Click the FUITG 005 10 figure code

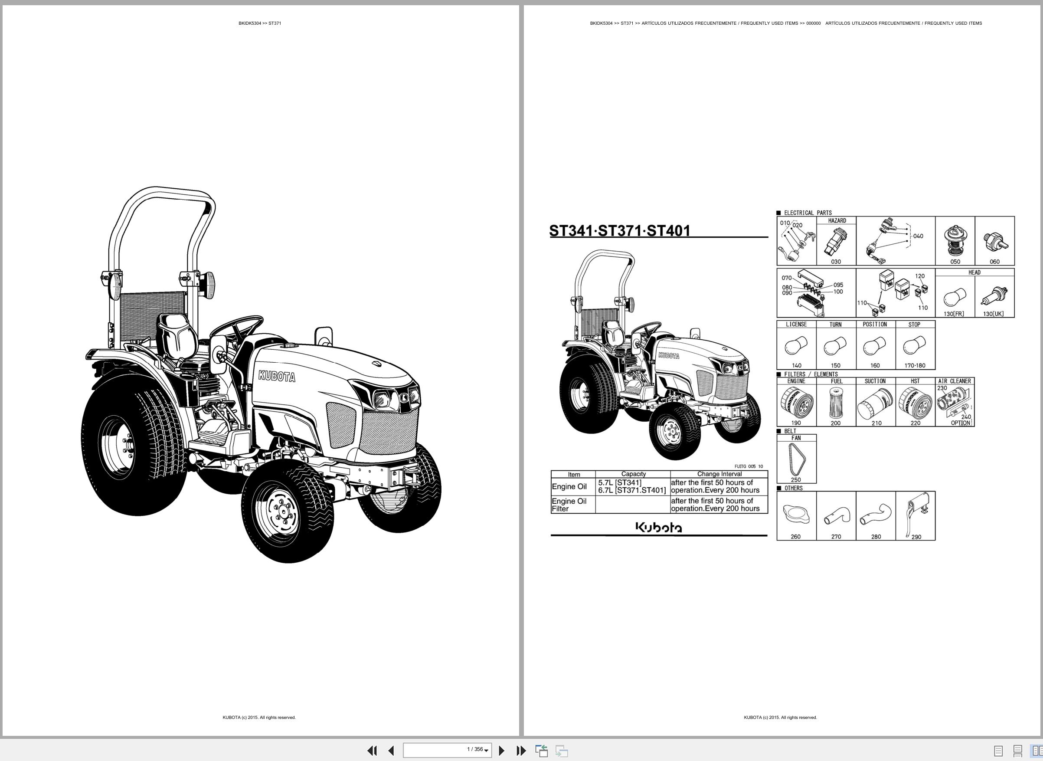click(748, 466)
